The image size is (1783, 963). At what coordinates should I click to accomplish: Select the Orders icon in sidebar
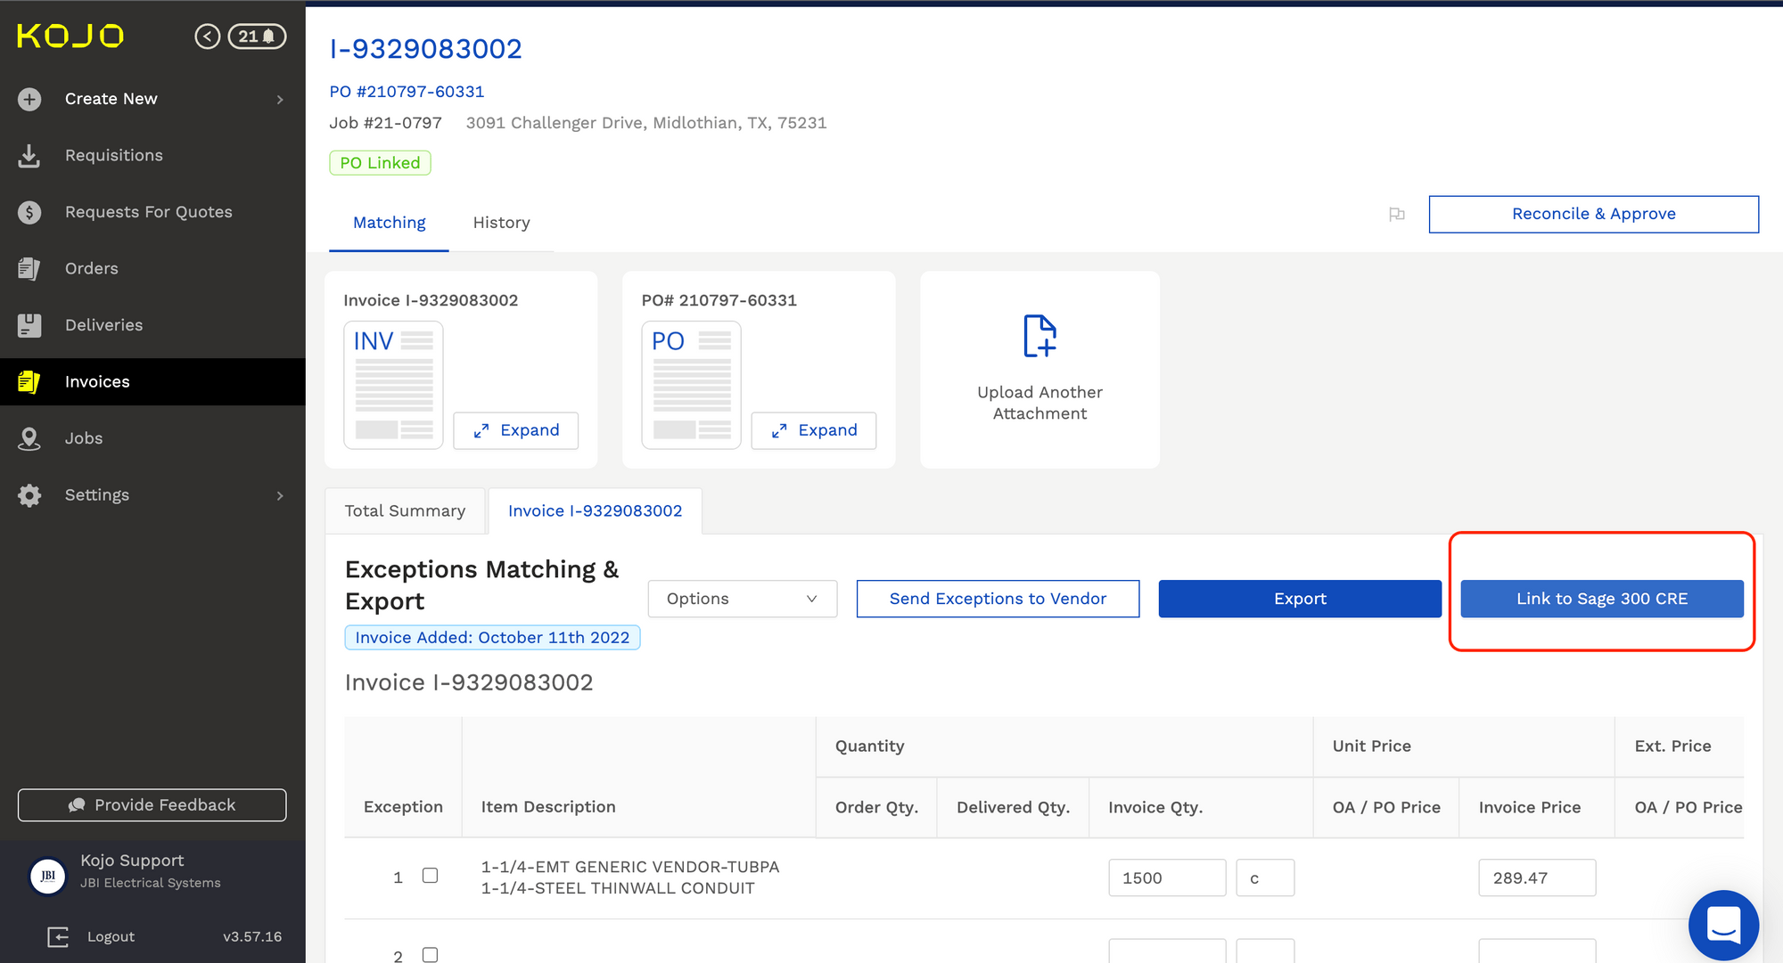[x=29, y=268]
